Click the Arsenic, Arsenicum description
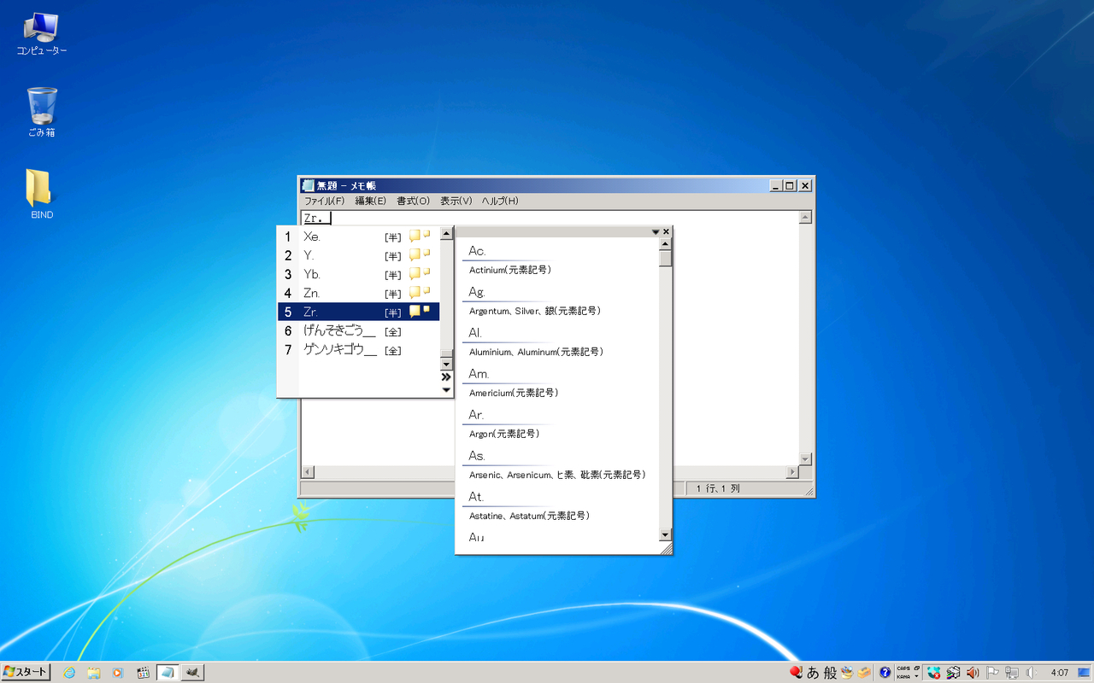Screen dimensions: 1094x683 point(557,475)
